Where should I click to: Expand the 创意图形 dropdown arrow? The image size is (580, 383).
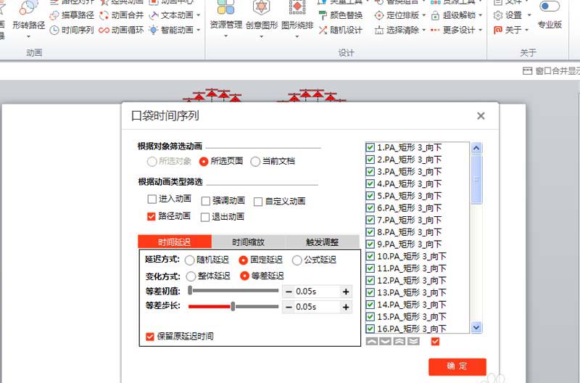pos(262,36)
